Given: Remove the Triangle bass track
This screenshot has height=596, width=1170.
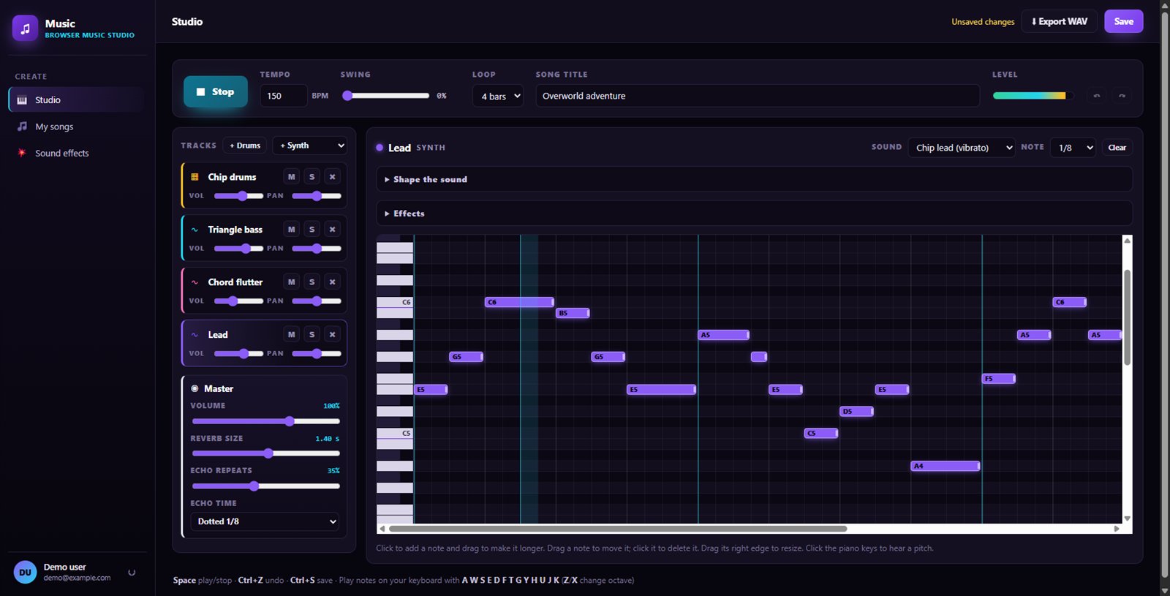Looking at the screenshot, I should [x=332, y=230].
